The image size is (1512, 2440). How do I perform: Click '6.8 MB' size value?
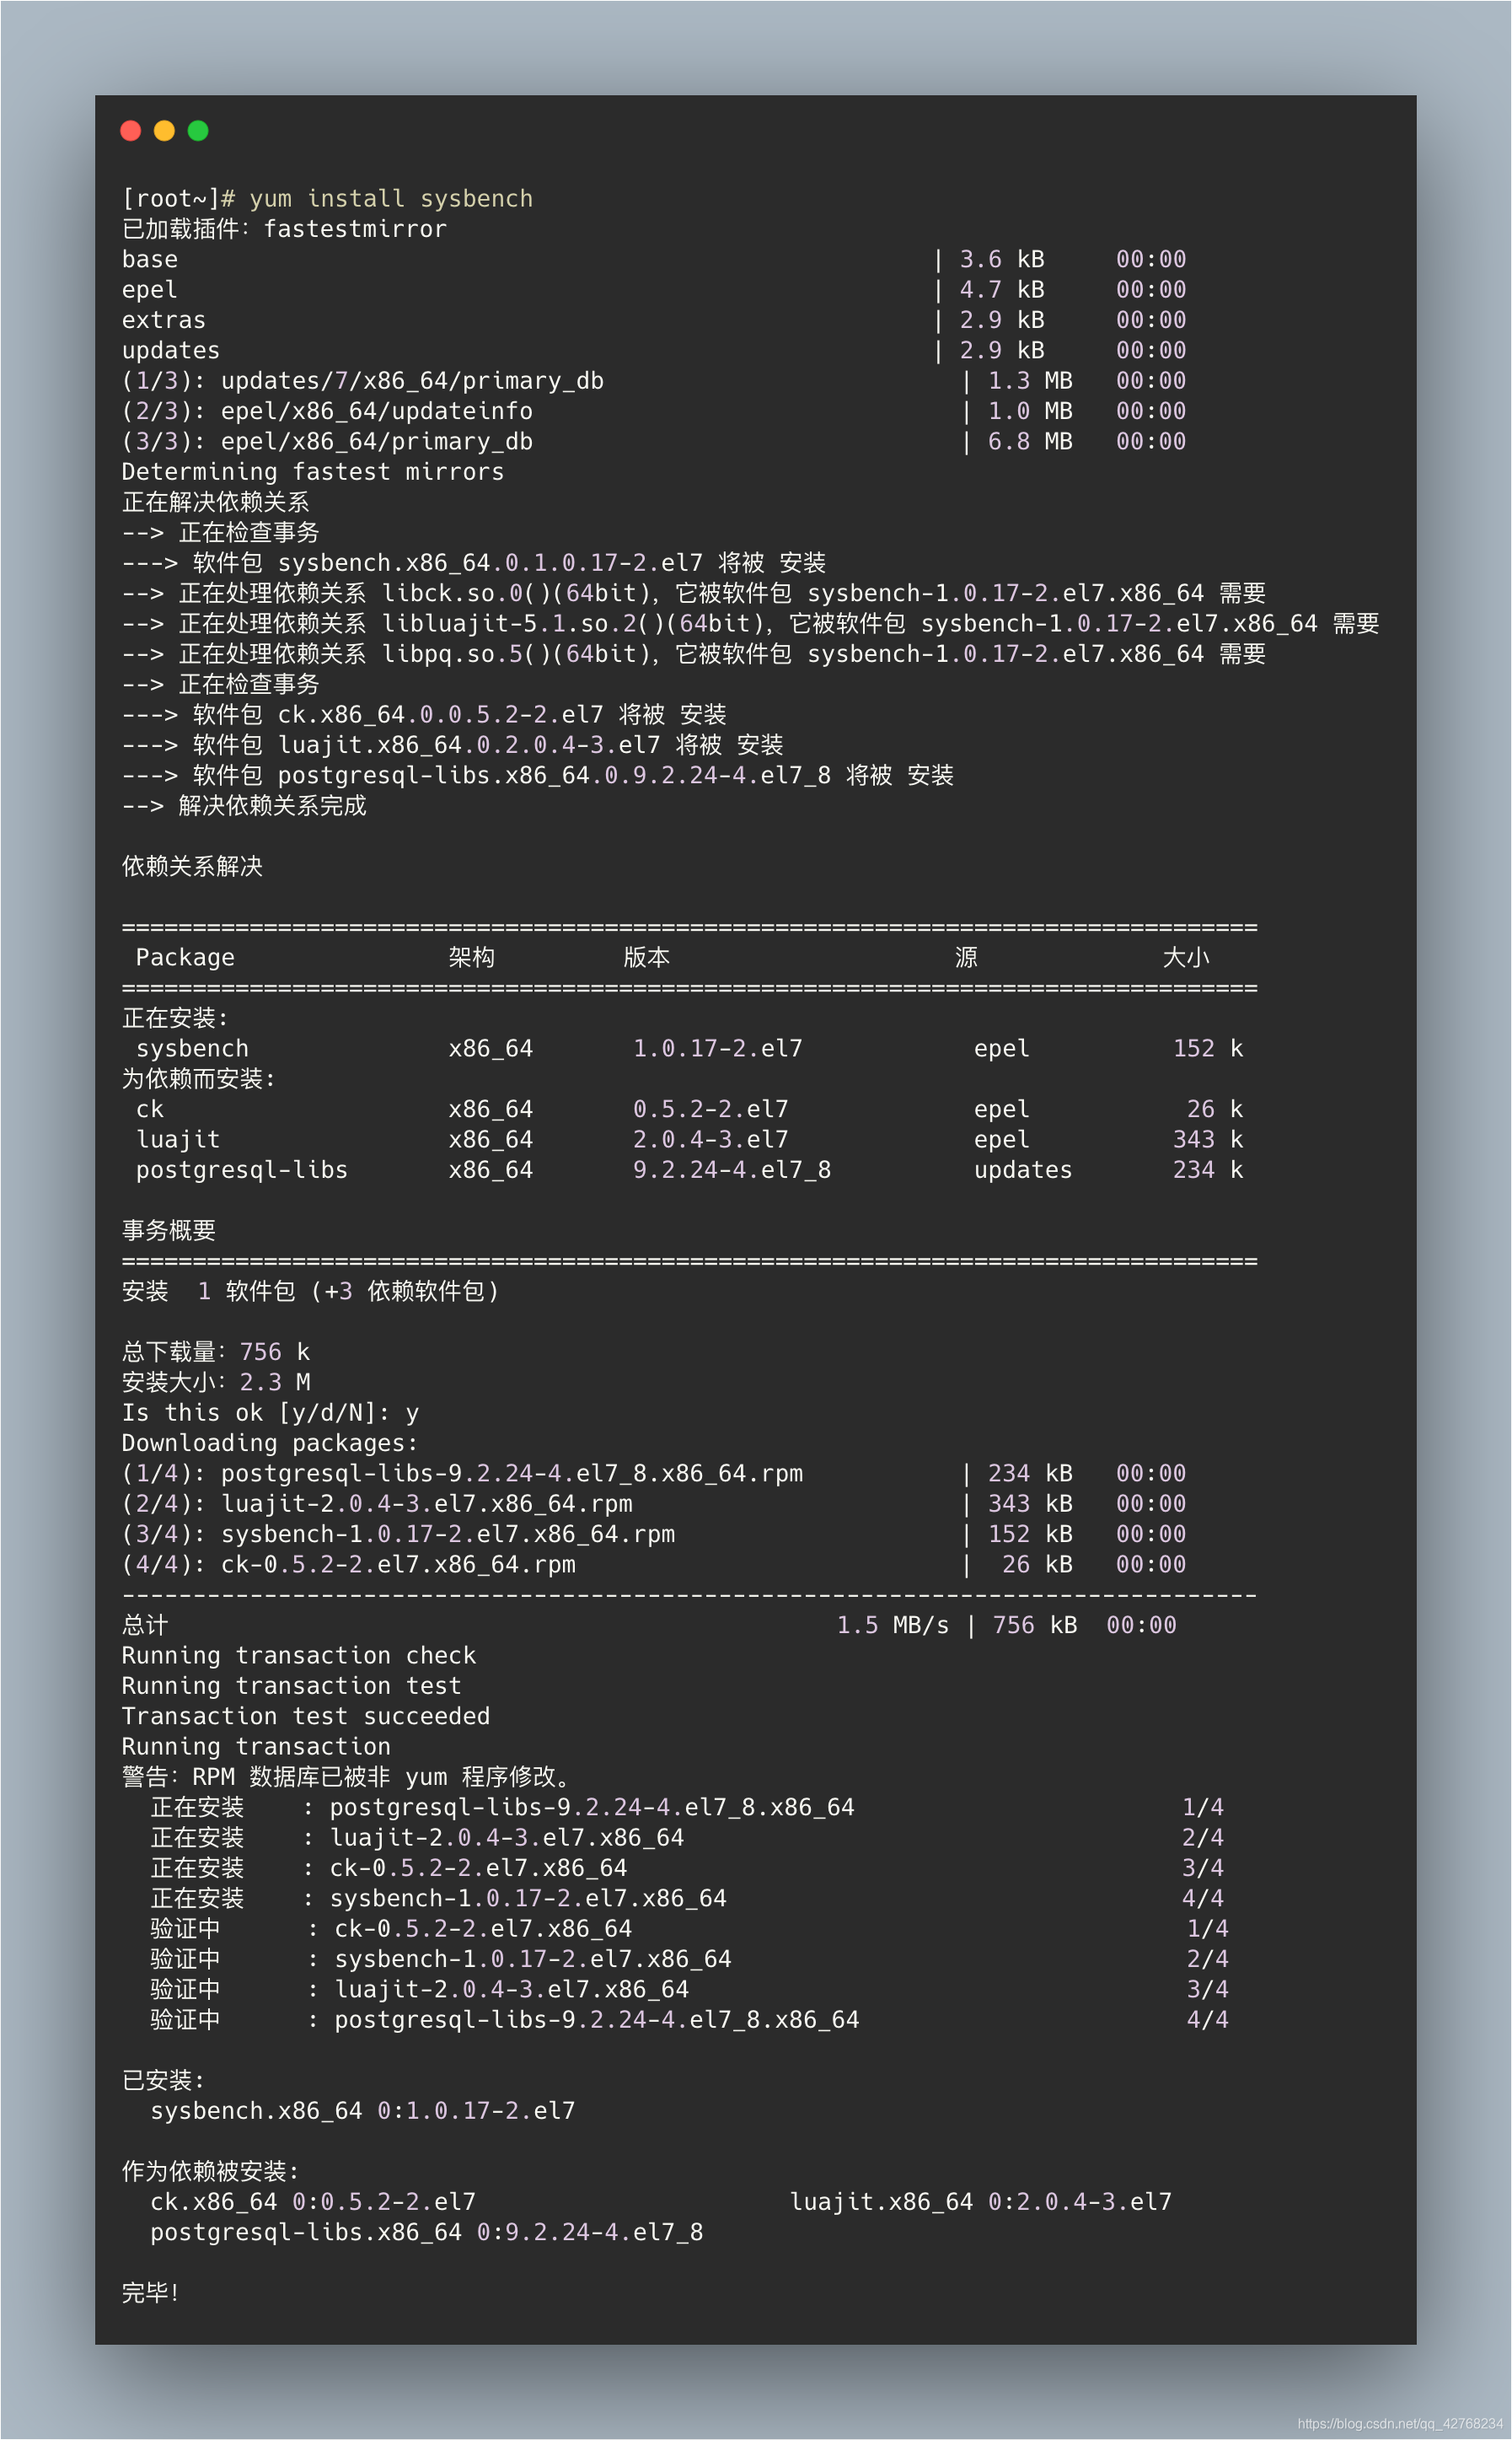[x=1030, y=441]
